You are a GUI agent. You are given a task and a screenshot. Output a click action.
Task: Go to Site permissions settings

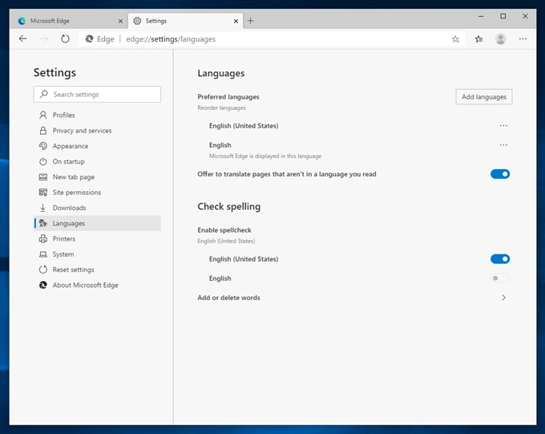click(97, 192)
